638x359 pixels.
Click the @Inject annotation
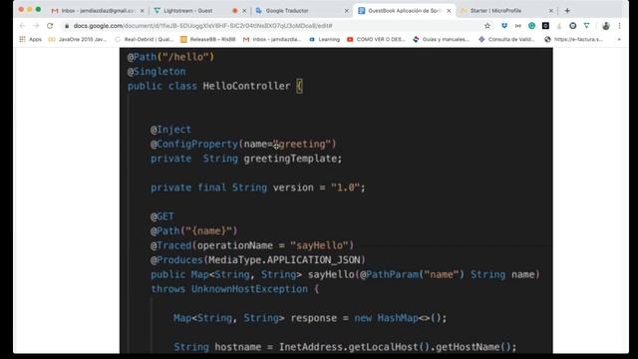(x=170, y=130)
